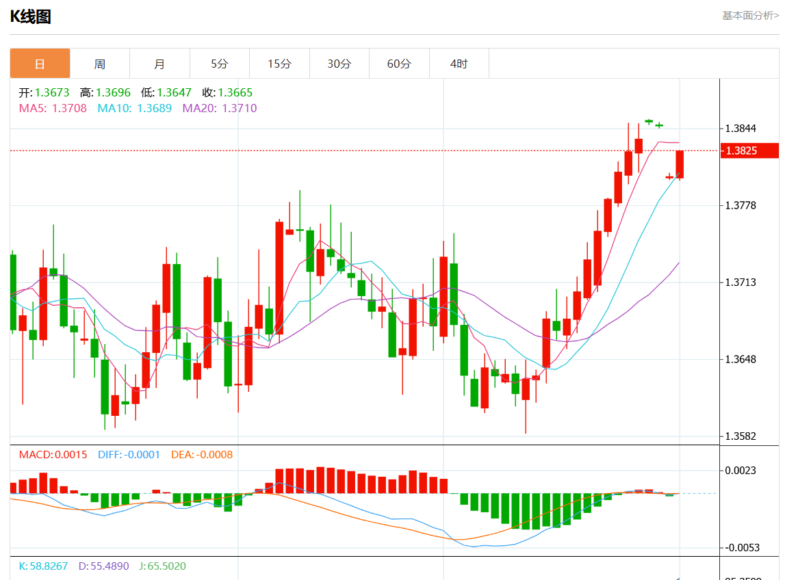Switch to the 周 weekly tab
The width and height of the screenshot is (785, 580).
point(100,64)
